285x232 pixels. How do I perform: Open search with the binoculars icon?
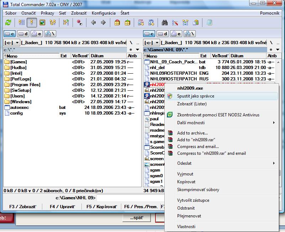(x=165, y=22)
